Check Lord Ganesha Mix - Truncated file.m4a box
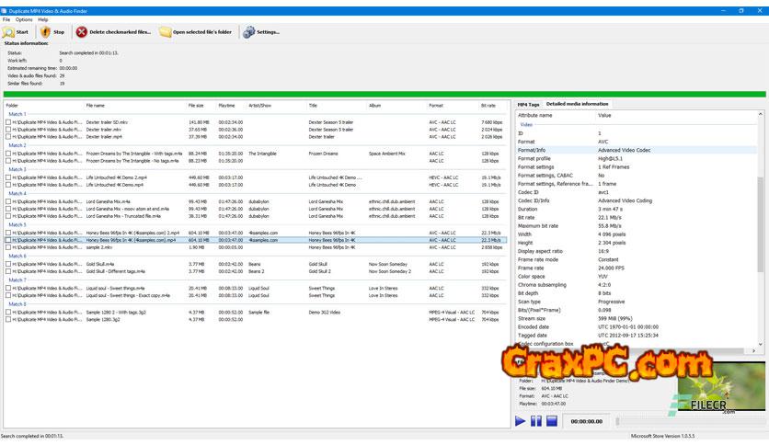 pos(8,216)
